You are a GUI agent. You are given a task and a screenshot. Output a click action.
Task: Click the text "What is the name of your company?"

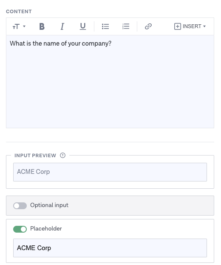[60, 43]
